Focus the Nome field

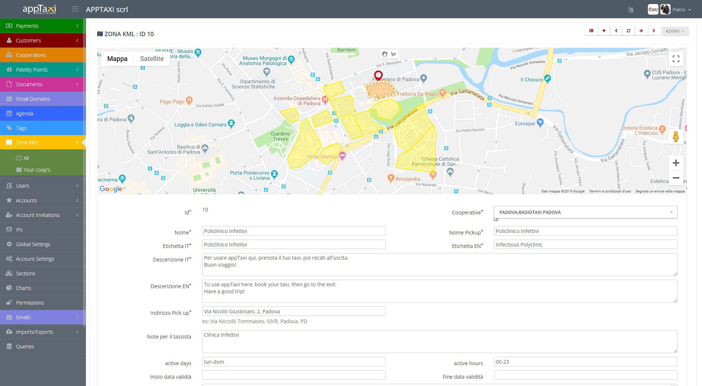[294, 231]
